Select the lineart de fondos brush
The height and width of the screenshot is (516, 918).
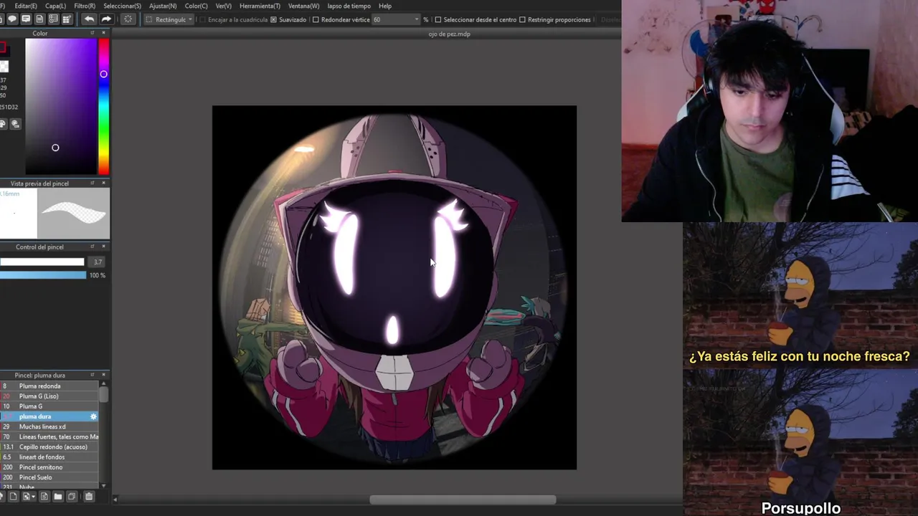(49, 457)
